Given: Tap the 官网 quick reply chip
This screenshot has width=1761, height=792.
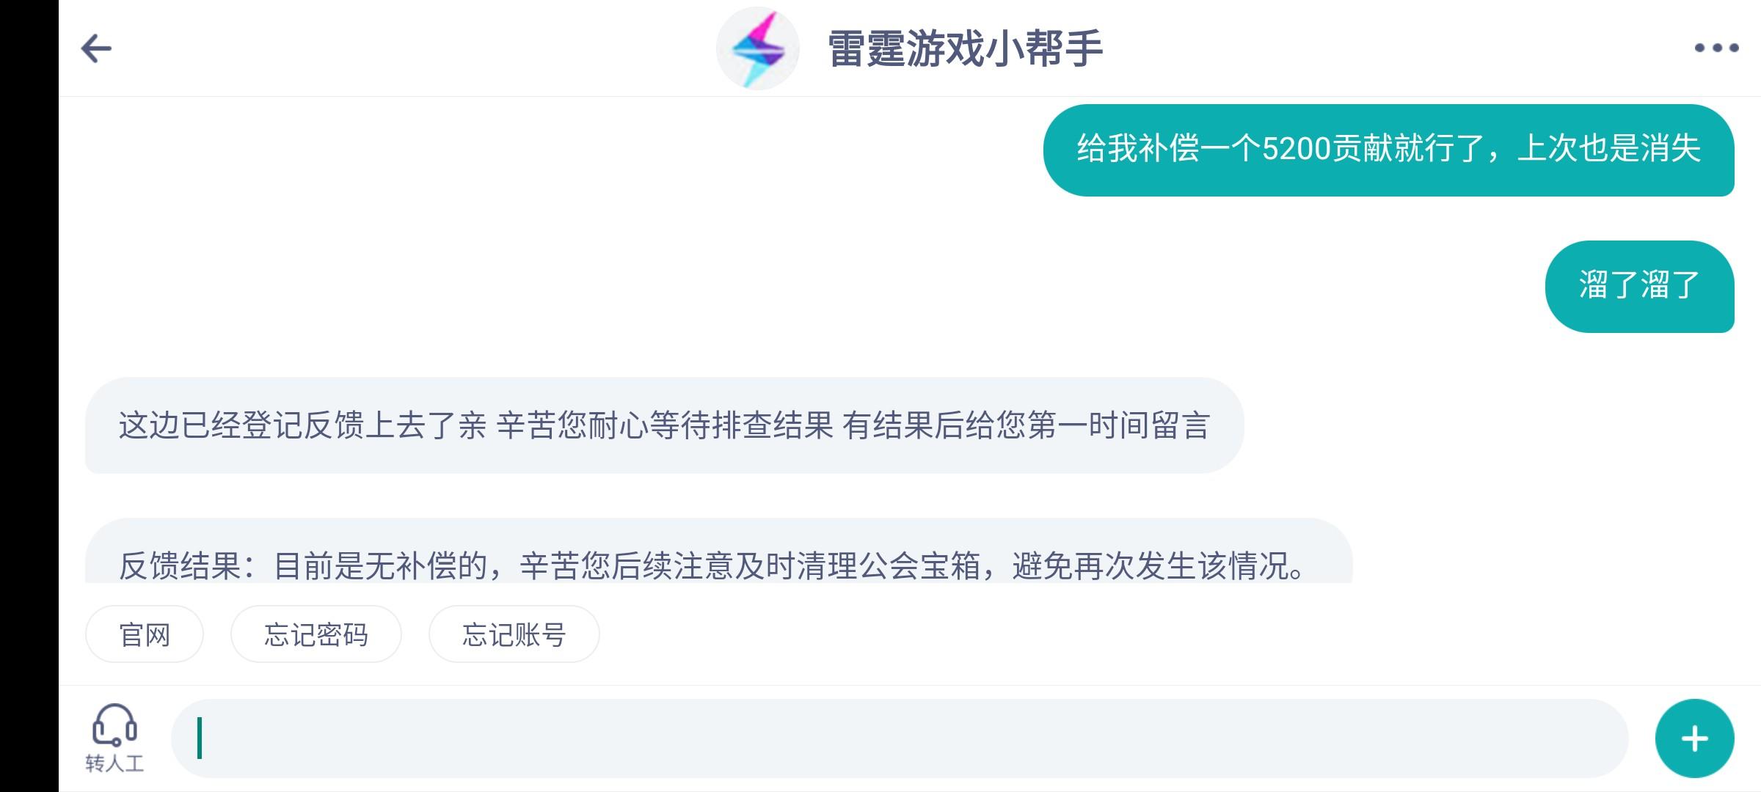Looking at the screenshot, I should (145, 634).
